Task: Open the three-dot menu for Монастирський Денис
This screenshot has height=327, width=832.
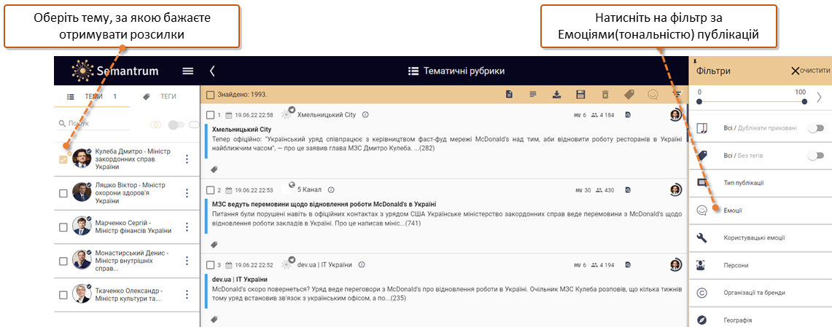Action: 187,261
